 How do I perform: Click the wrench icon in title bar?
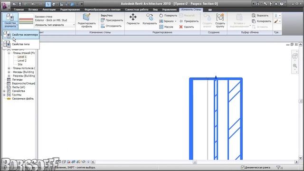click(x=265, y=4)
